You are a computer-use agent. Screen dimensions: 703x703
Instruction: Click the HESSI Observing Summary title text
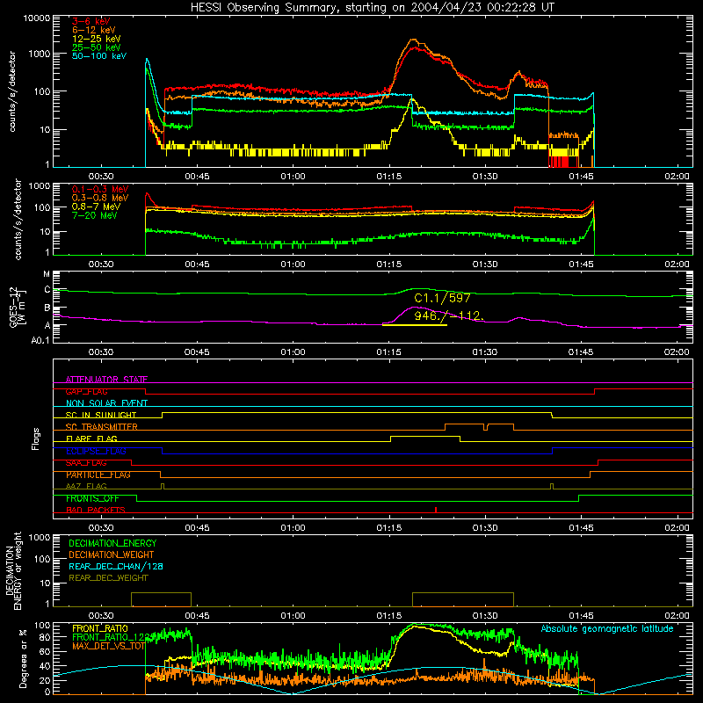tap(373, 8)
